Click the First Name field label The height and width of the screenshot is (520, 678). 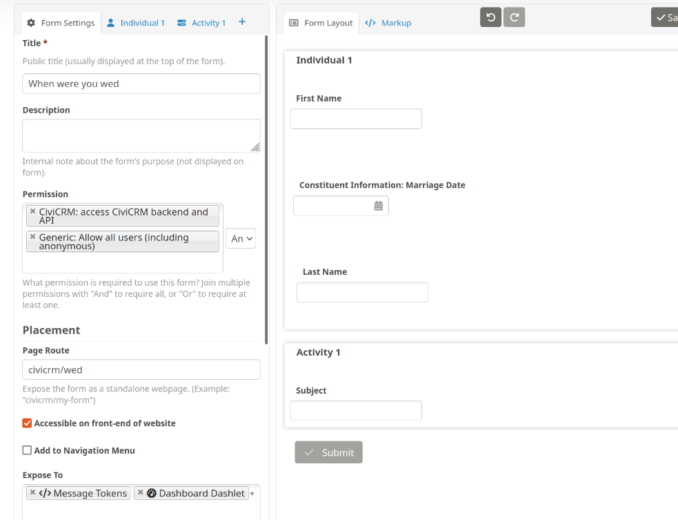coord(319,98)
